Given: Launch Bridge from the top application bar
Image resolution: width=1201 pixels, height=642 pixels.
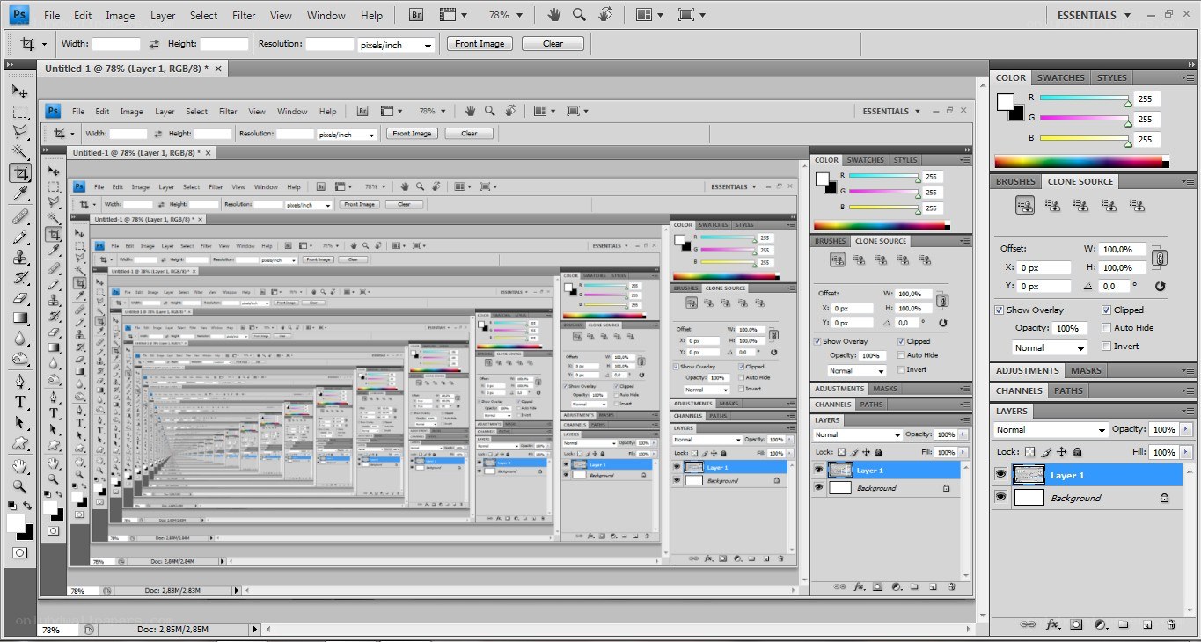Looking at the screenshot, I should [417, 15].
